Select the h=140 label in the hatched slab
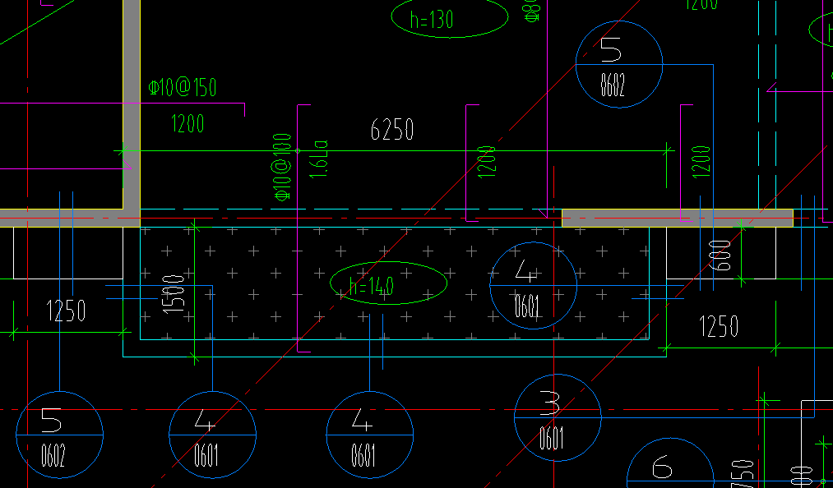 pos(372,286)
